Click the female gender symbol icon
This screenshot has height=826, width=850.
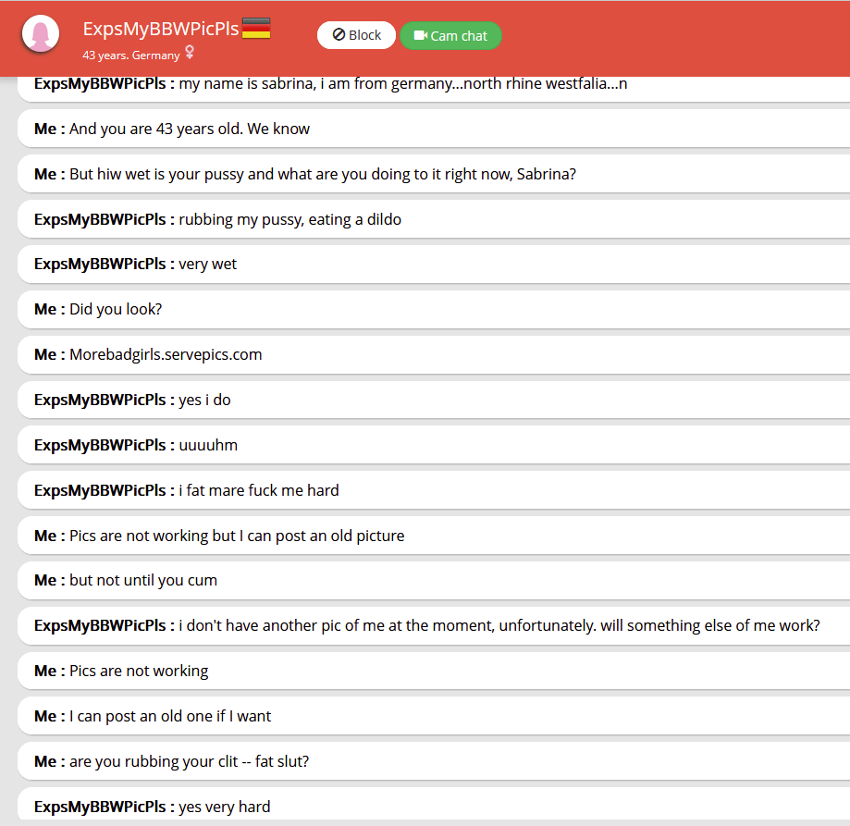click(190, 53)
